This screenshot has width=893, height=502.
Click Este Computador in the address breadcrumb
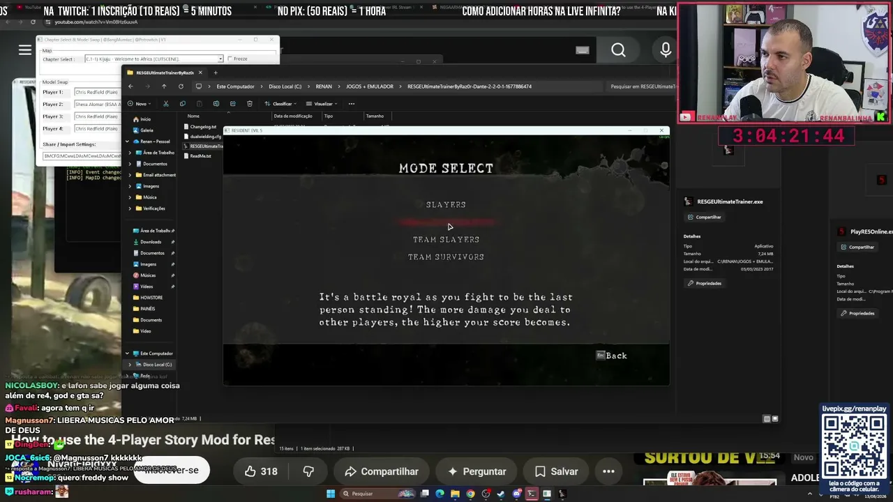235,86
